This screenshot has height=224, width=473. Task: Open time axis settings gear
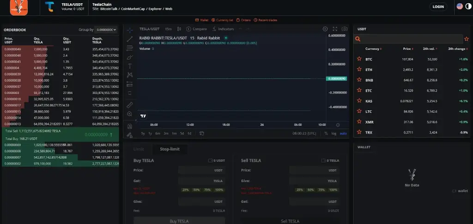click(338, 125)
